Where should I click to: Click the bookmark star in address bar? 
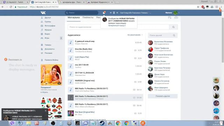pyautogui.click(x=198, y=7)
